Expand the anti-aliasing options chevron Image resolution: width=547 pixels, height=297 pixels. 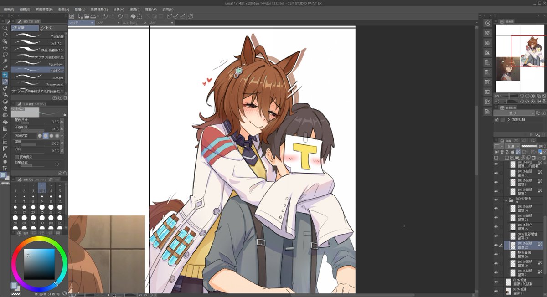point(62,136)
